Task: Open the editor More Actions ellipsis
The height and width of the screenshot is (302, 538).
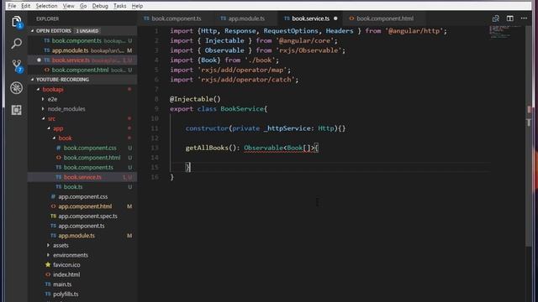Action: coord(524,18)
